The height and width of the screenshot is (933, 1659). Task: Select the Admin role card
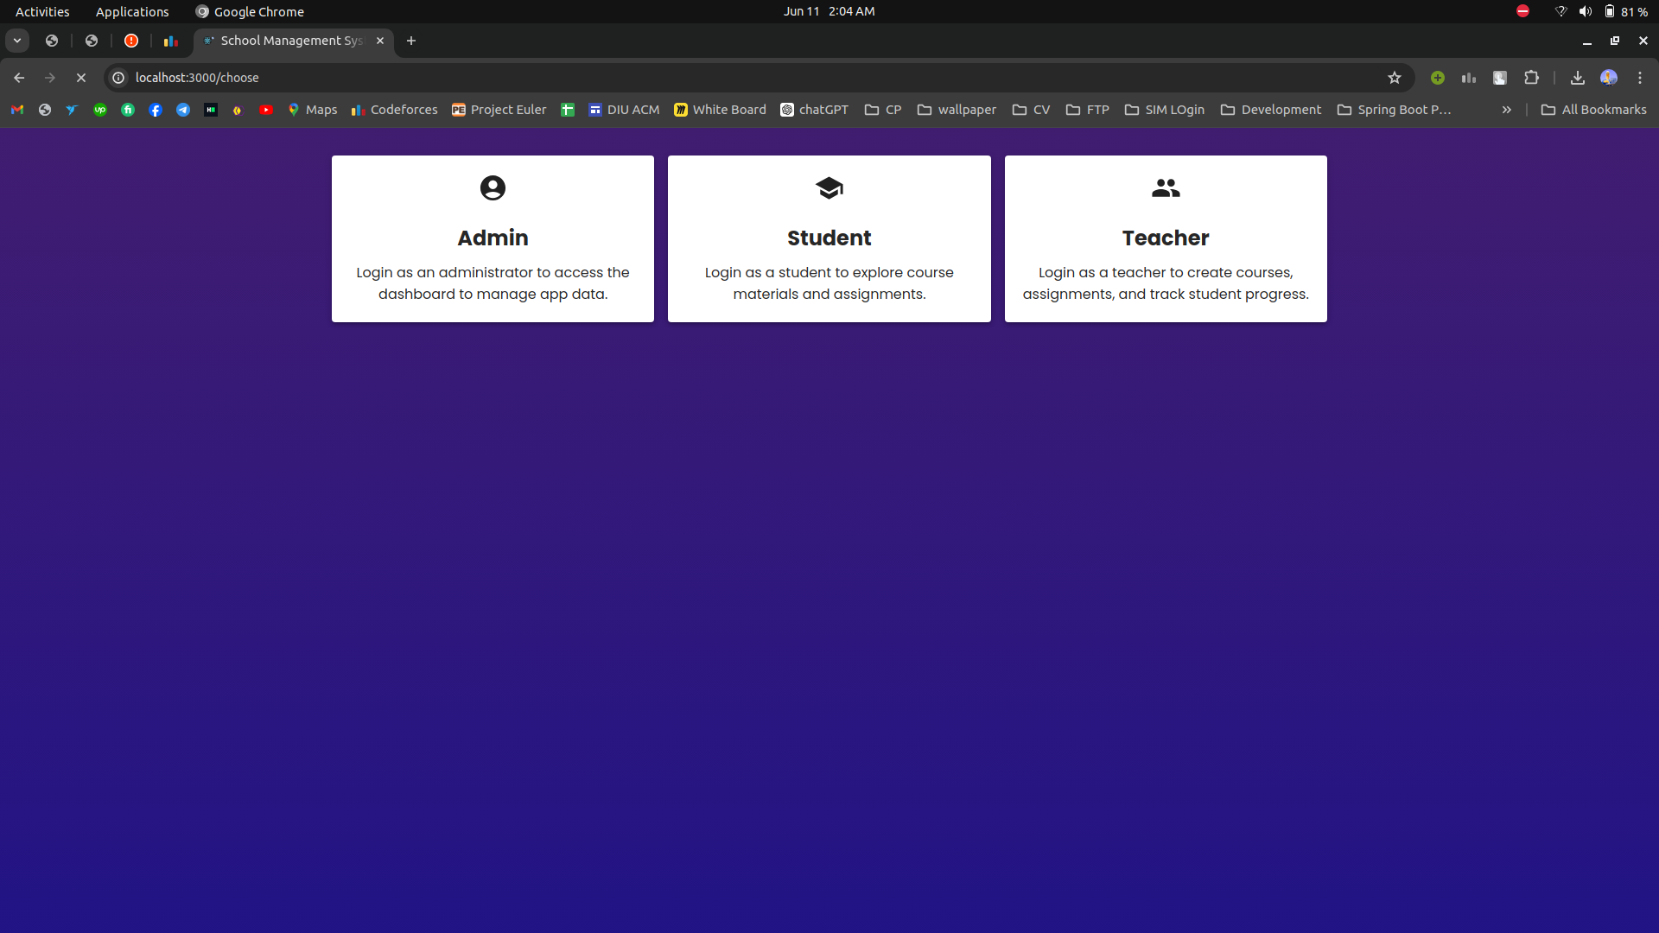[x=493, y=238]
